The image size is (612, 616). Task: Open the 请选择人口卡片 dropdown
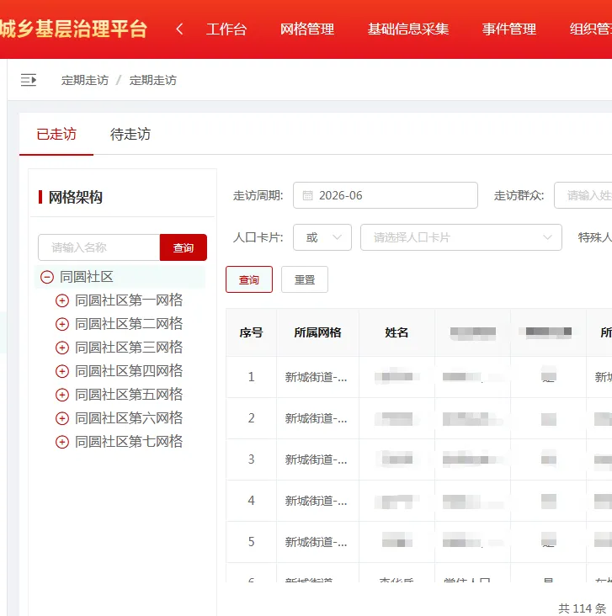pos(461,237)
